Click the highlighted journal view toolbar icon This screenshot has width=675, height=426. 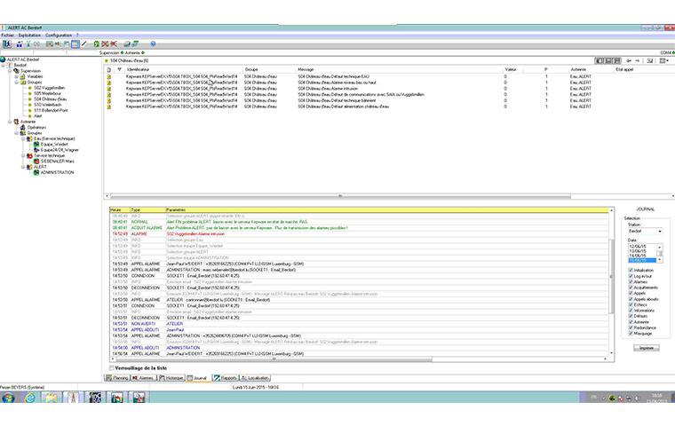coord(75,43)
